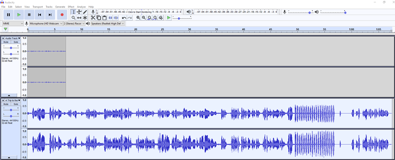Open the Select menu

[18, 7]
